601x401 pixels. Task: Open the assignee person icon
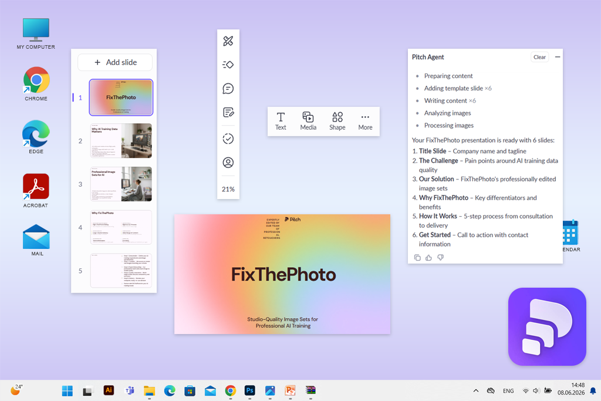point(228,163)
